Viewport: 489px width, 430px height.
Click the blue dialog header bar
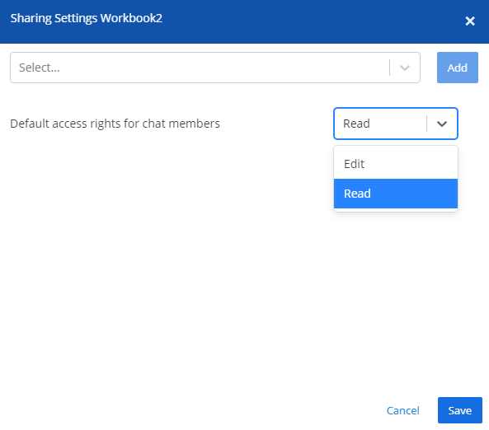[244, 21]
